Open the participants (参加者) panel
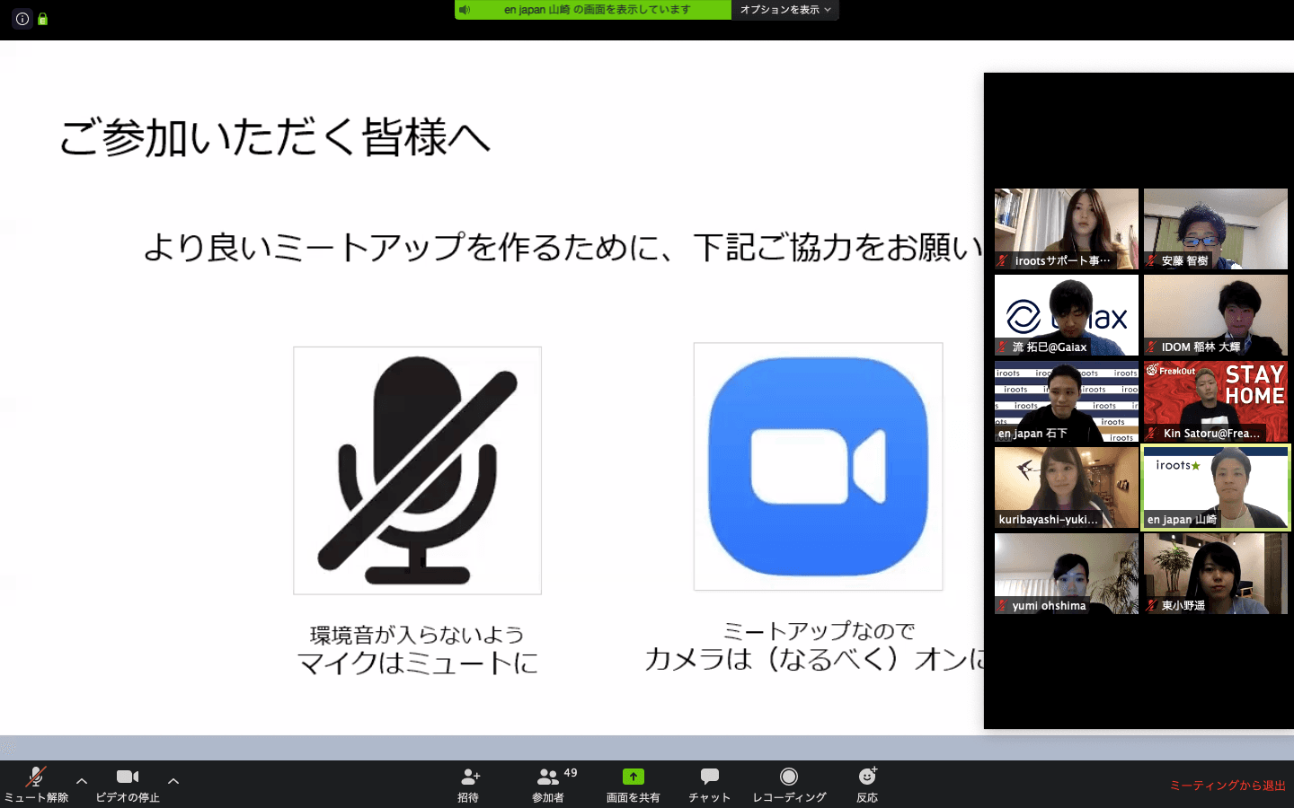This screenshot has height=808, width=1294. [x=547, y=777]
